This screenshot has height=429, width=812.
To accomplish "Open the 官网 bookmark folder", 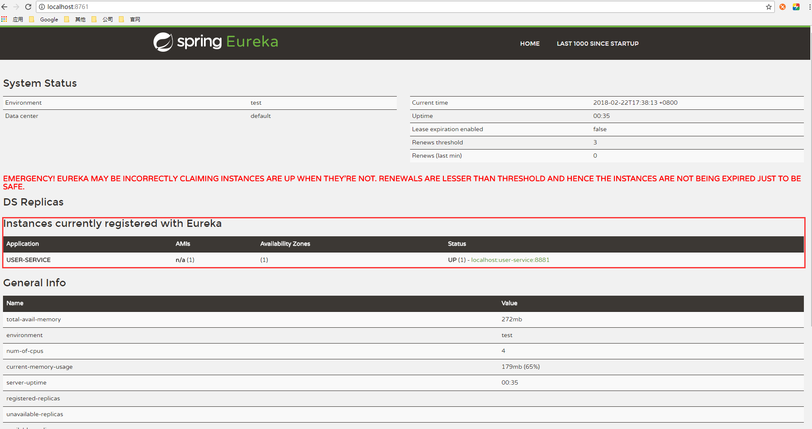I will pyautogui.click(x=130, y=19).
